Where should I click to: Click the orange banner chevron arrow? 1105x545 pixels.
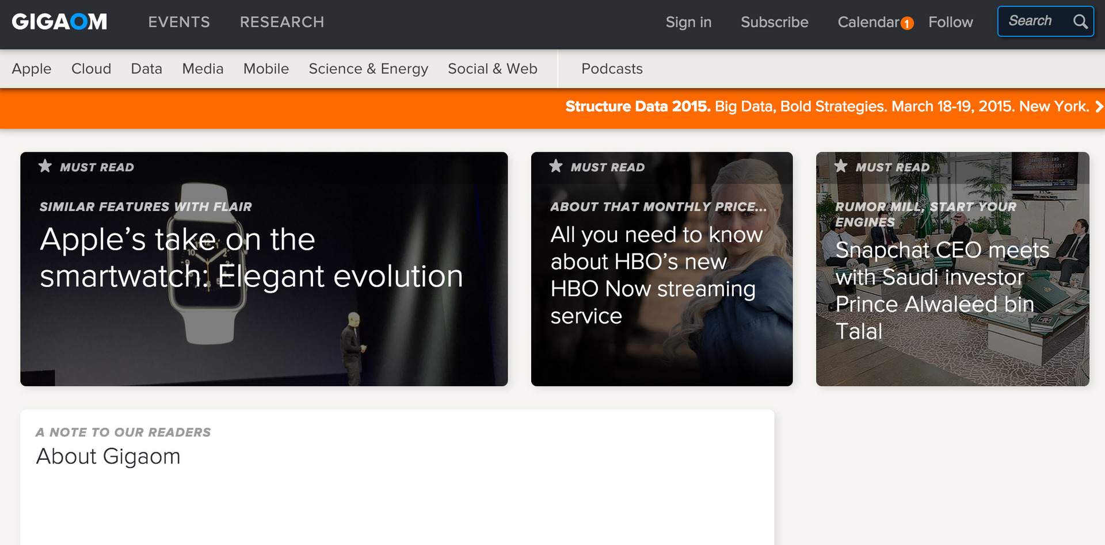[1099, 106]
